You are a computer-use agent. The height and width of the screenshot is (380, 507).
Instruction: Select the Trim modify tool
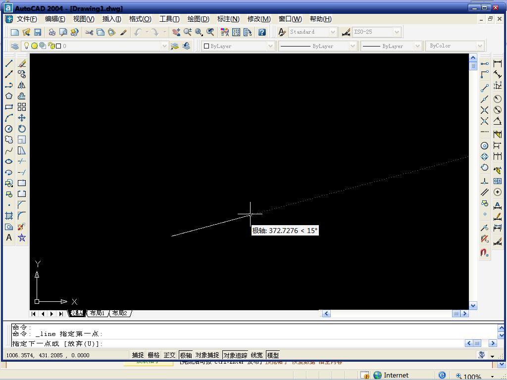pyautogui.click(x=22, y=161)
